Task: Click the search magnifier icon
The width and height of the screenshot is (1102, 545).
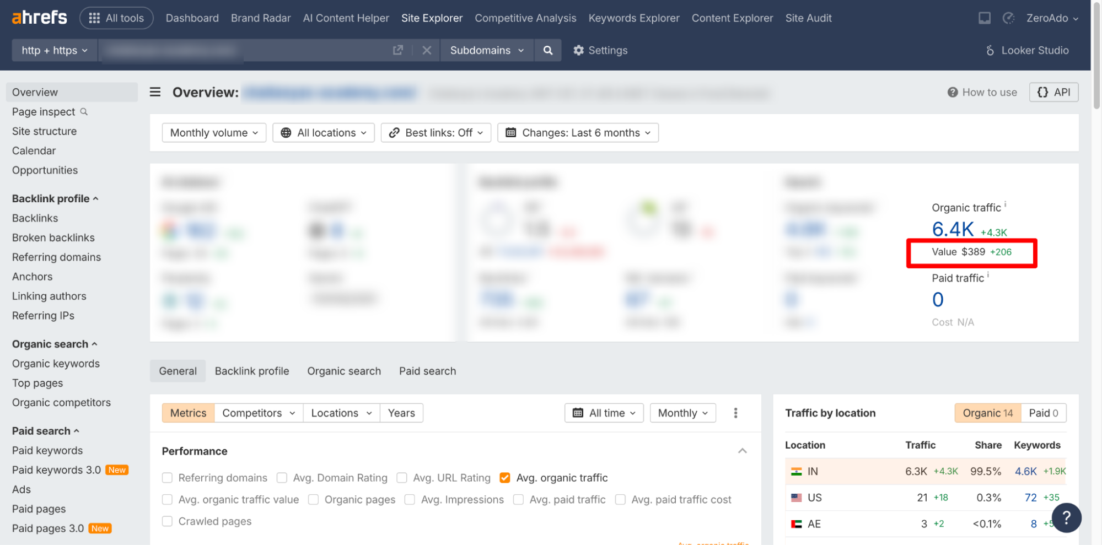Action: click(547, 50)
